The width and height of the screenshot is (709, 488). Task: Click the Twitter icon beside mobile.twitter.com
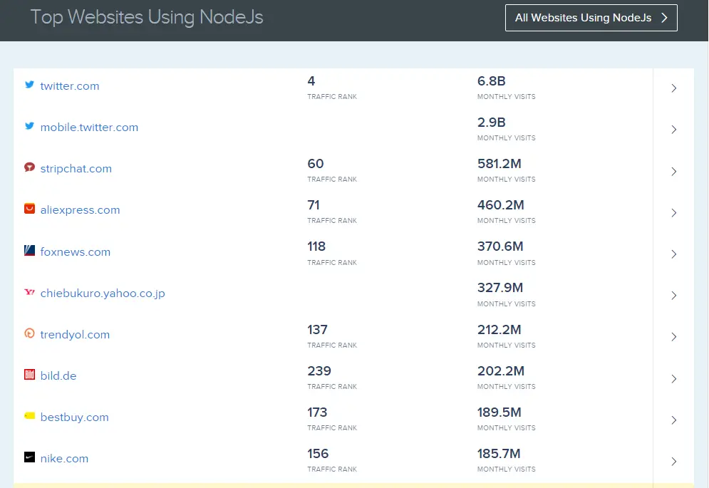coord(29,126)
